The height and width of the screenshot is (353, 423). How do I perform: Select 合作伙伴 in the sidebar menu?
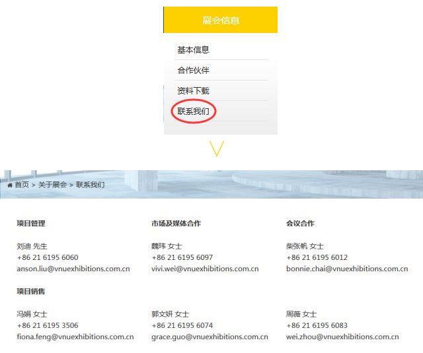(193, 71)
